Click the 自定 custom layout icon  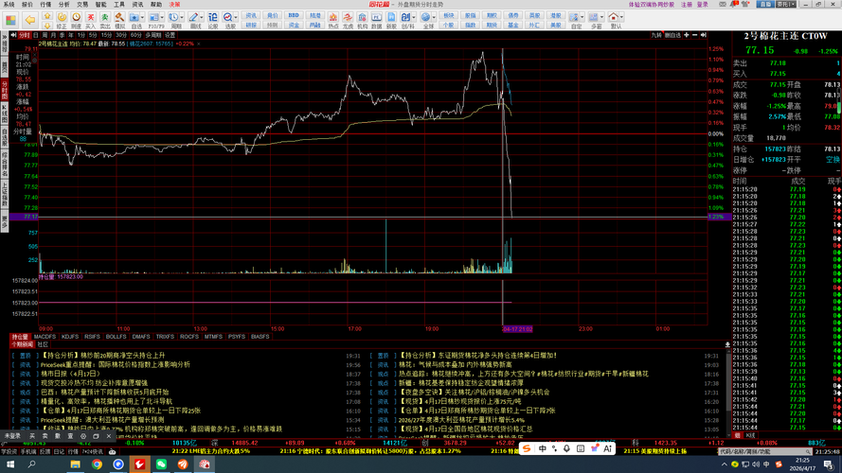574,17
